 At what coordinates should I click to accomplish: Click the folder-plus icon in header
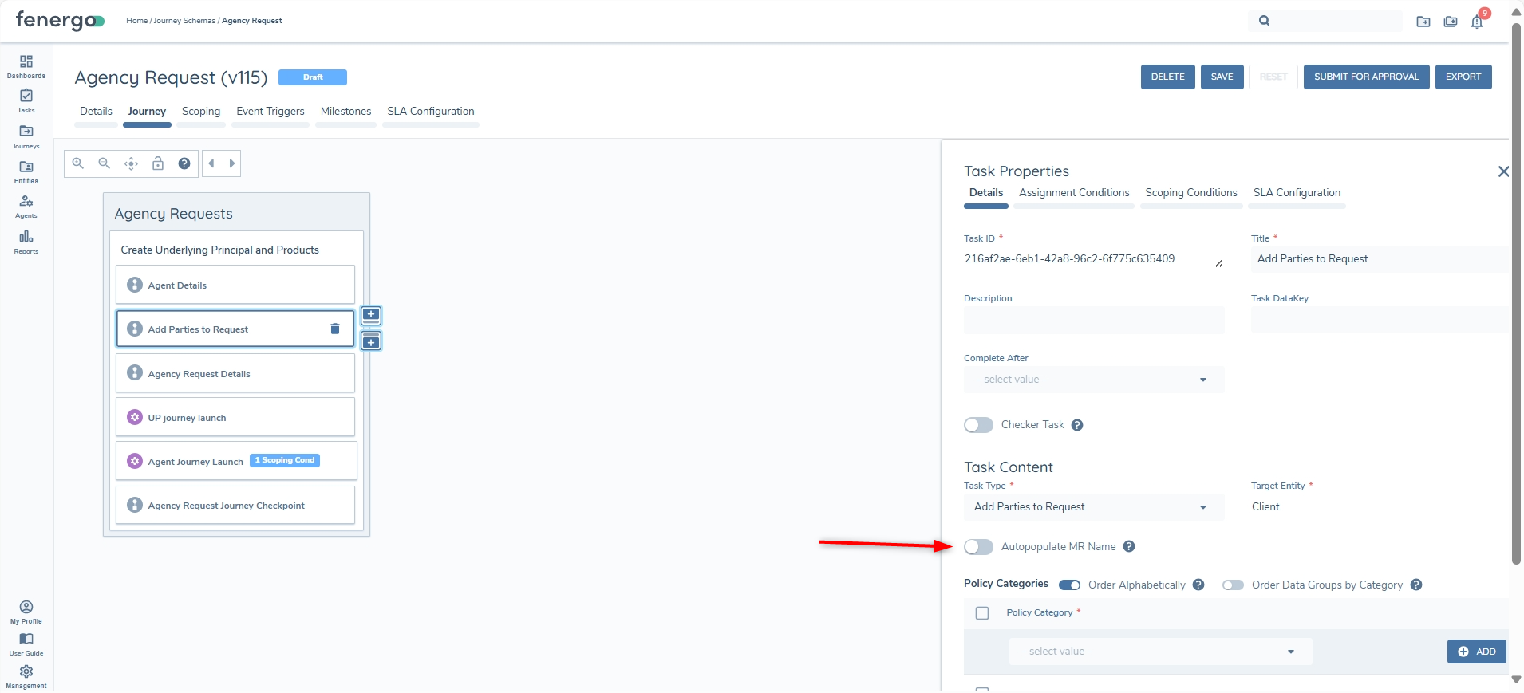(x=1423, y=22)
